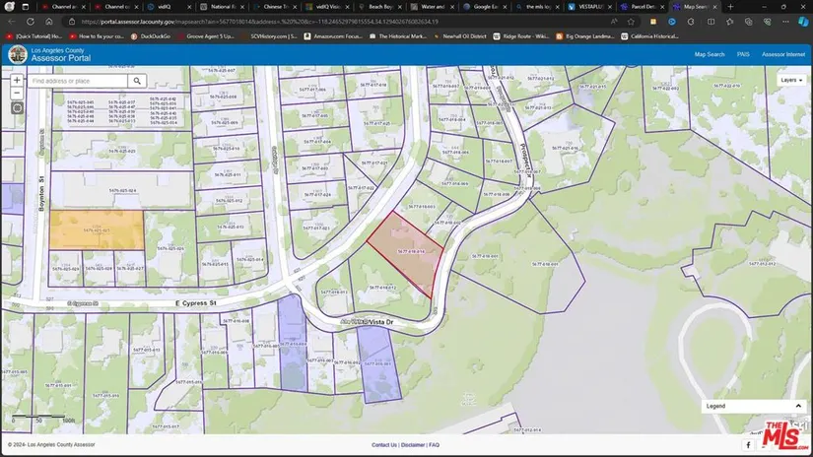Open the Disclaimer footer link

tap(413, 445)
